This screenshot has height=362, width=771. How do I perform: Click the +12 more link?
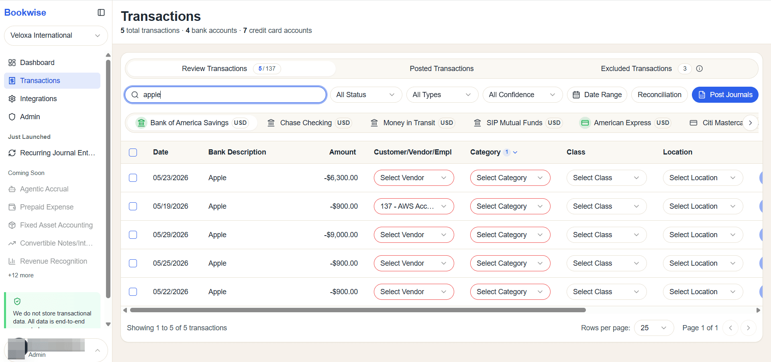pyautogui.click(x=21, y=275)
